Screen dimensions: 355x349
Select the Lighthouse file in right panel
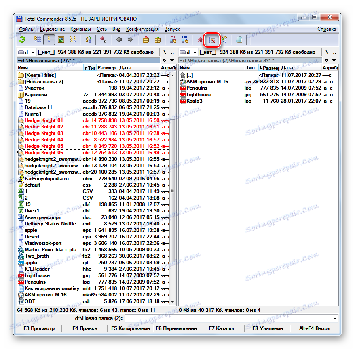pyautogui.click(x=256, y=95)
